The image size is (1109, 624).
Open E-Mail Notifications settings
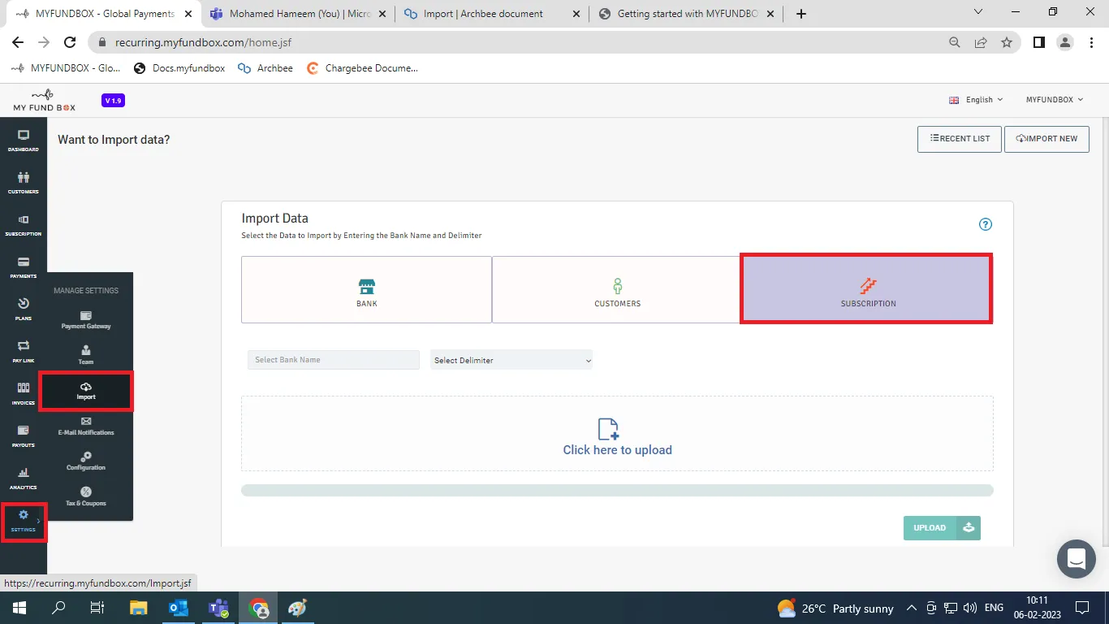(86, 426)
